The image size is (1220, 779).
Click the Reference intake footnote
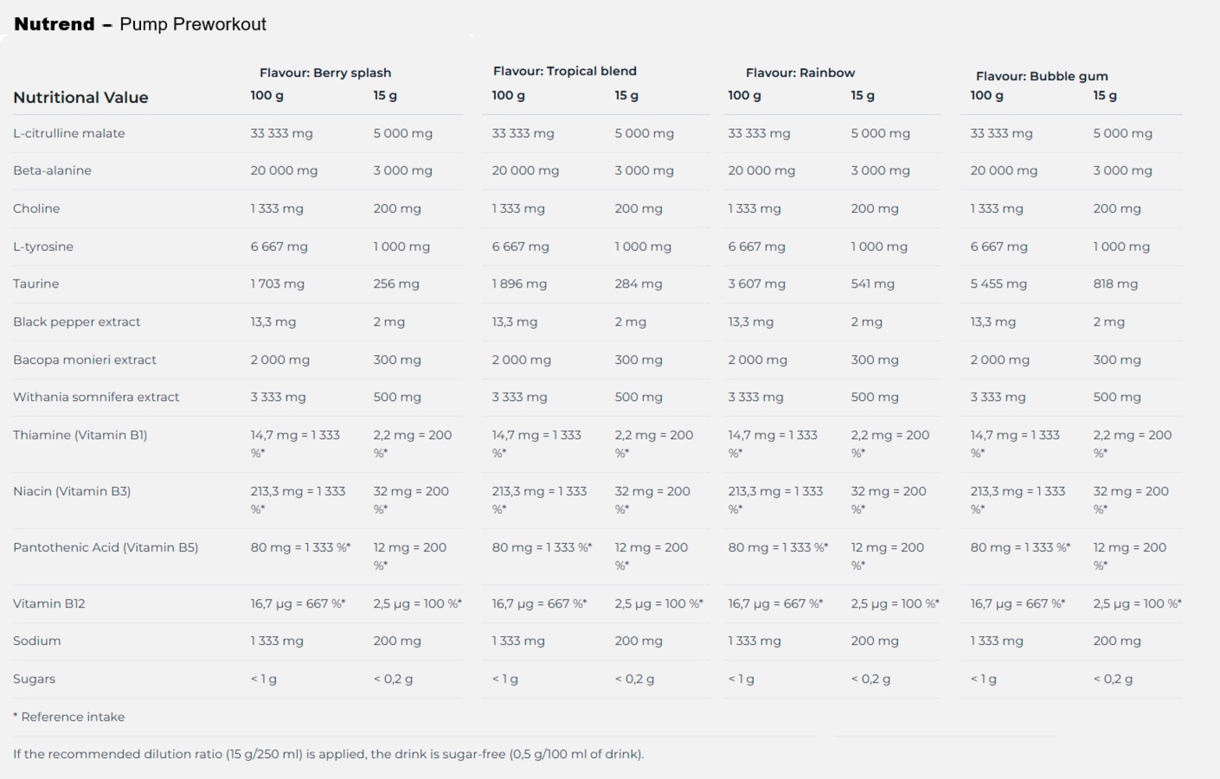(x=69, y=717)
